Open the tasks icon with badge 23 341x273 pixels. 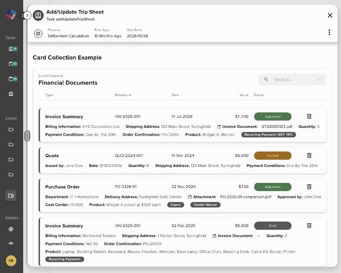[x=13, y=64]
